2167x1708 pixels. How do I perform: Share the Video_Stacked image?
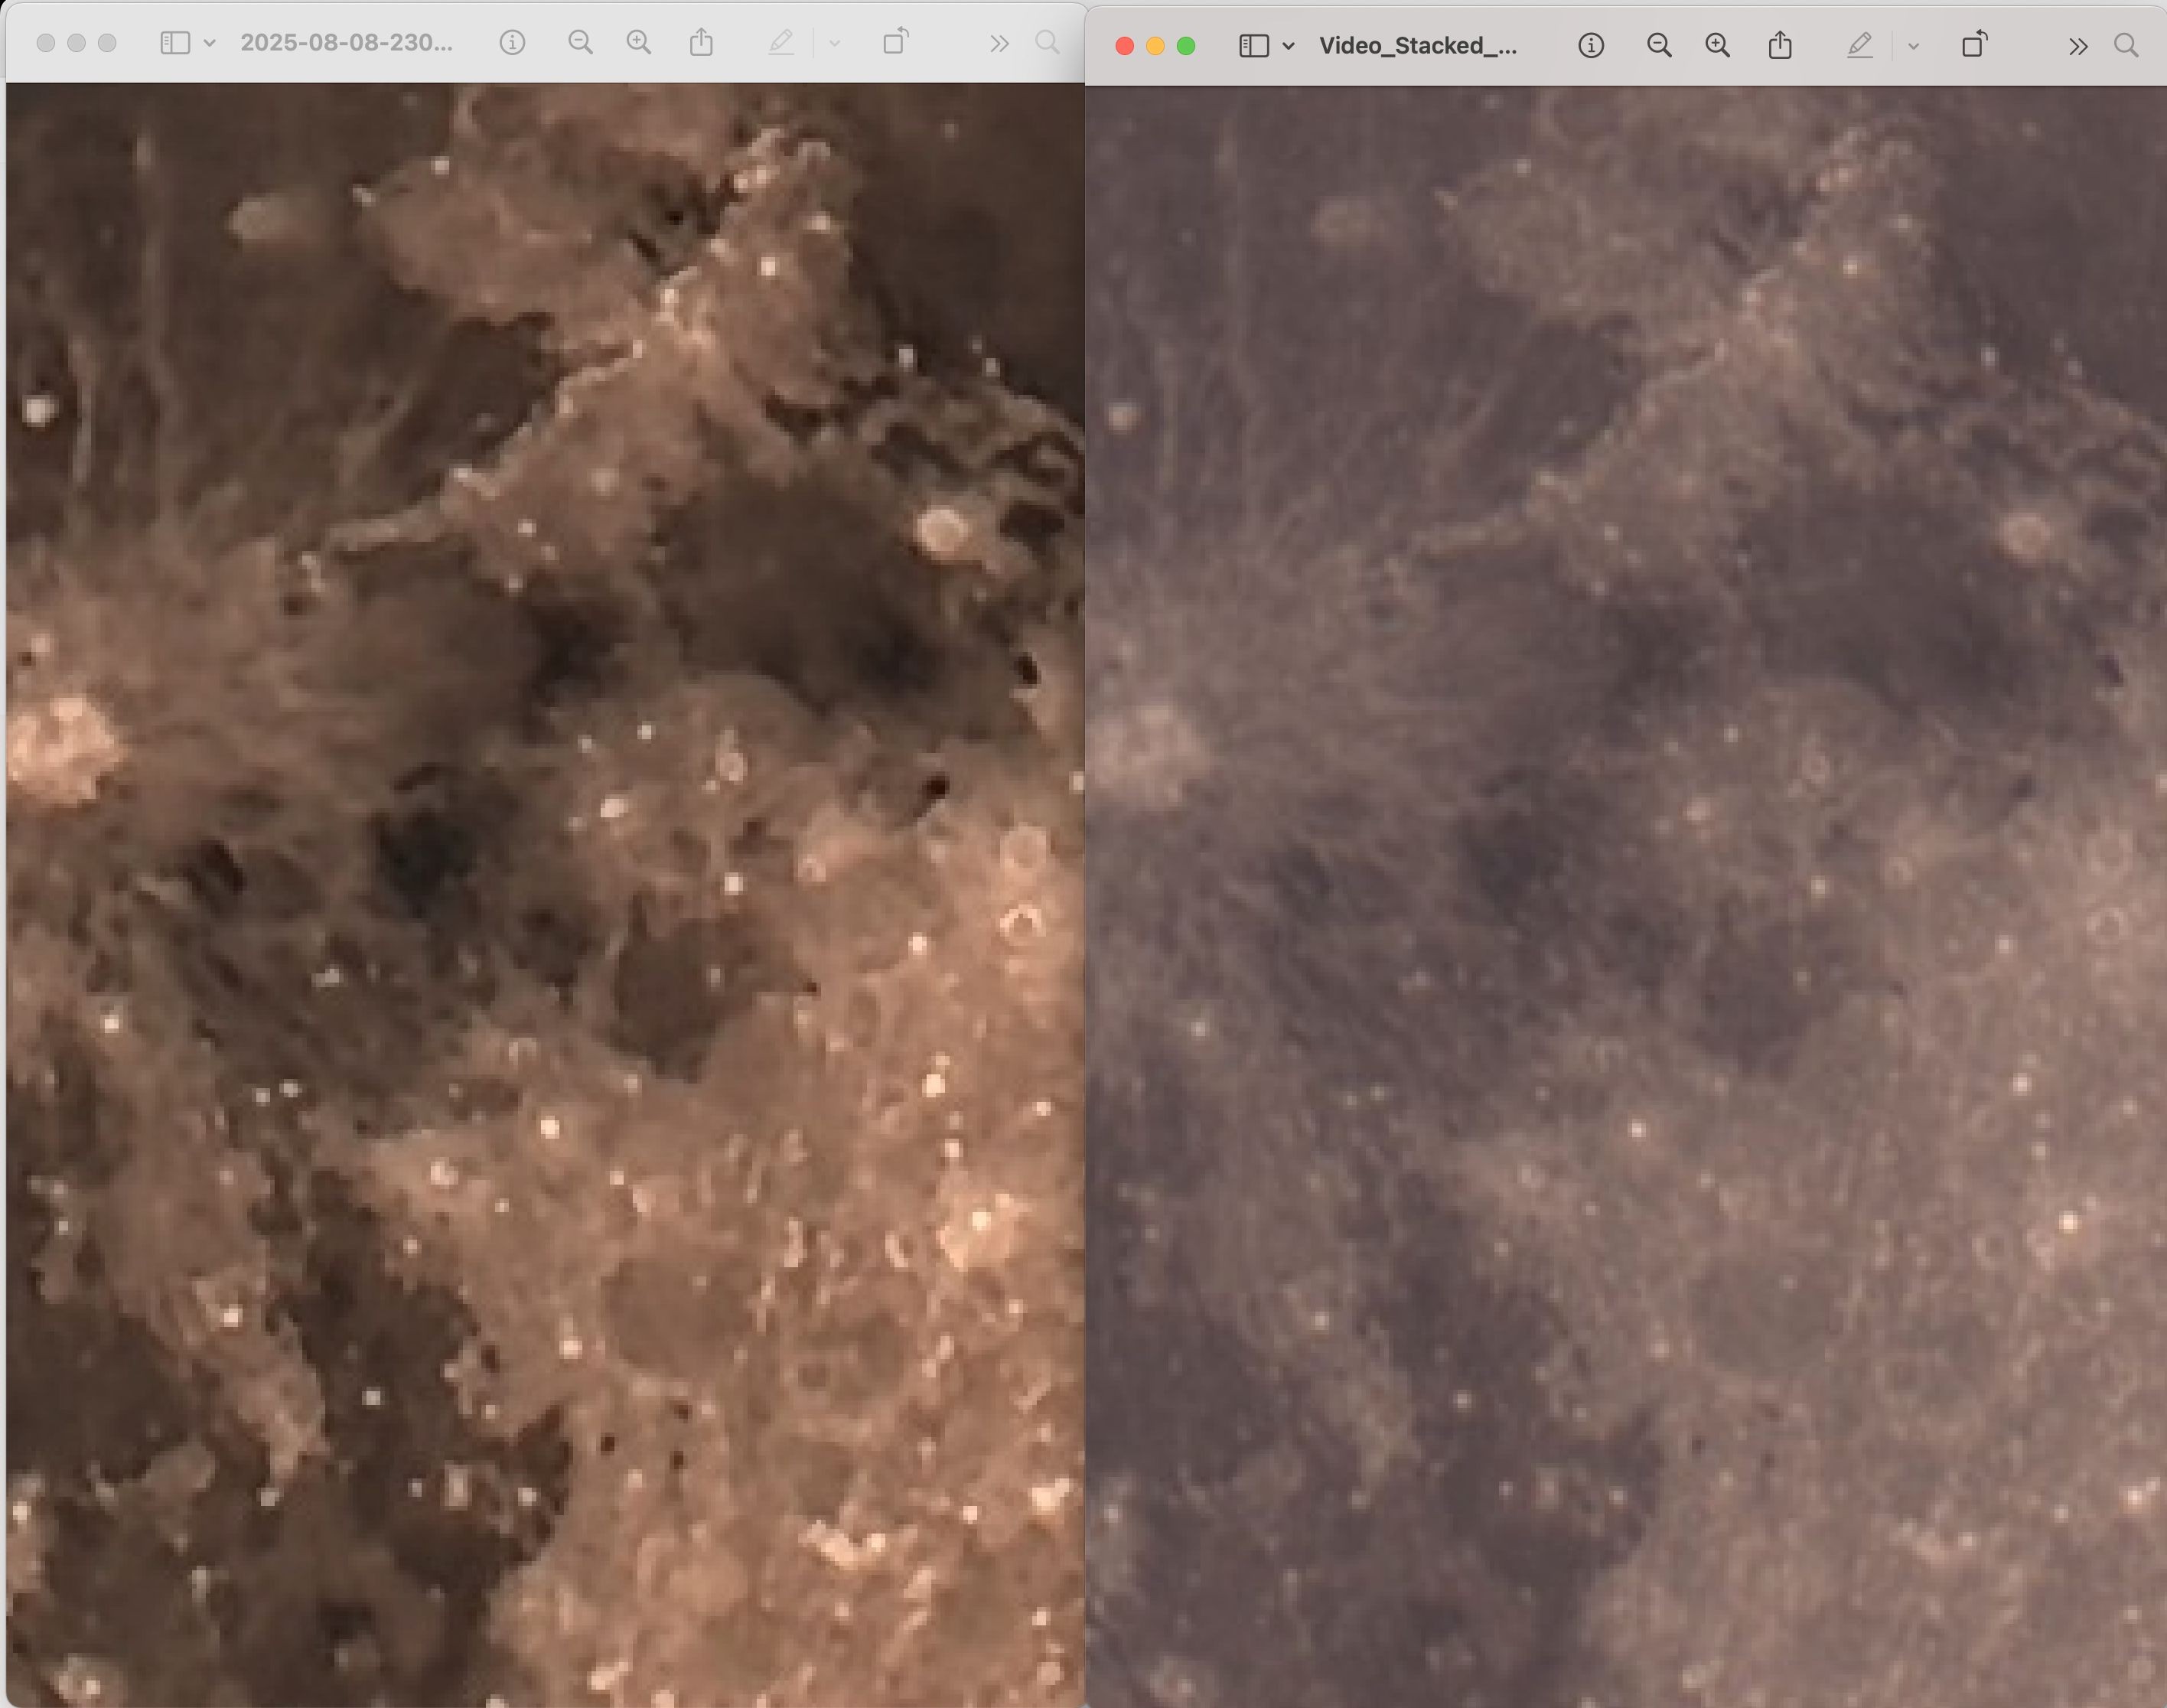(1780, 45)
